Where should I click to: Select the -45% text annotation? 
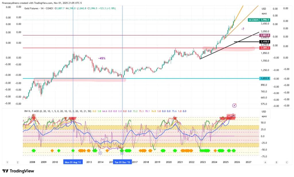(x=102, y=58)
